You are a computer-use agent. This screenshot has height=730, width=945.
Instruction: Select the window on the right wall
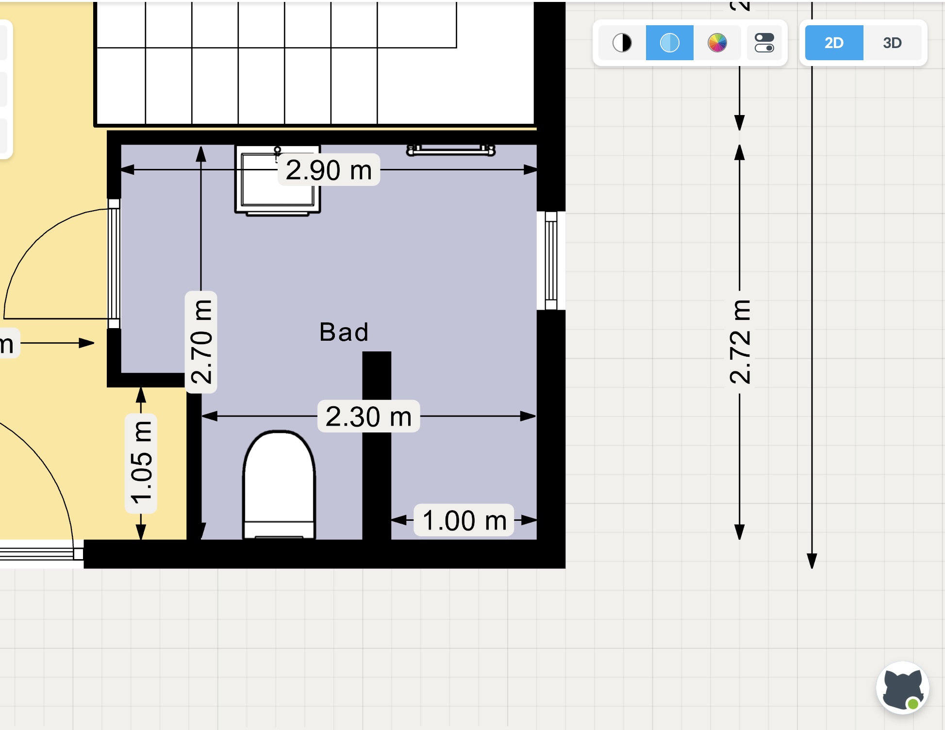[x=551, y=261]
